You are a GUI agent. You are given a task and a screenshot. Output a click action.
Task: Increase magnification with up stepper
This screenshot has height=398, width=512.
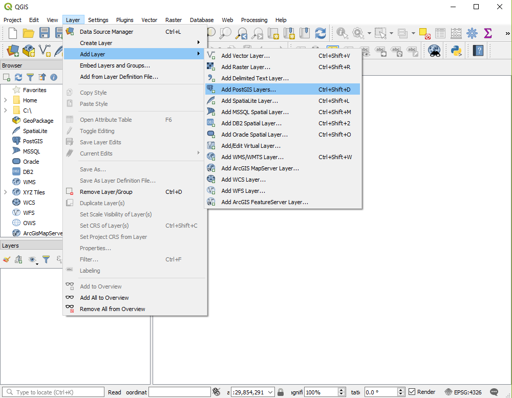pos(342,390)
